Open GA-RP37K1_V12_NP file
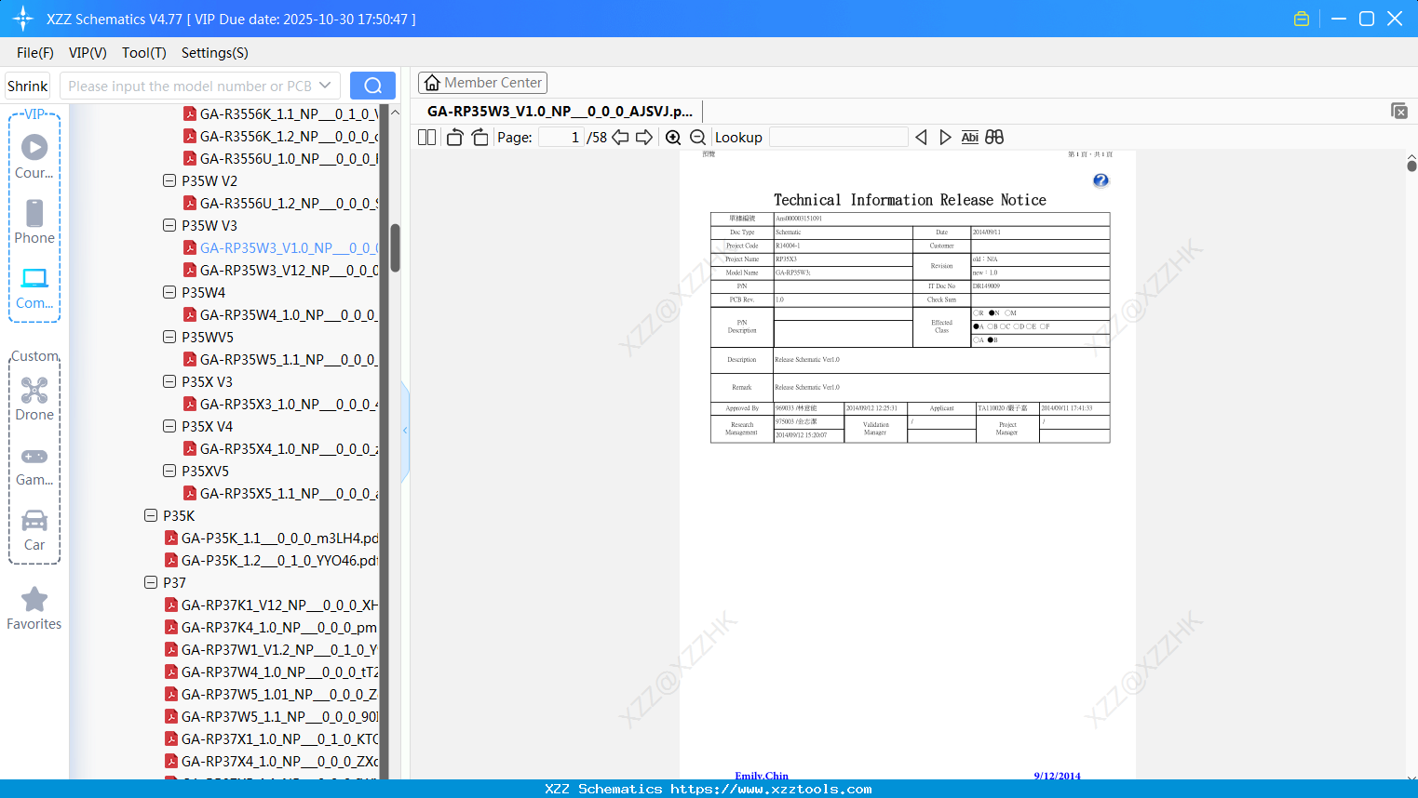 (271, 605)
